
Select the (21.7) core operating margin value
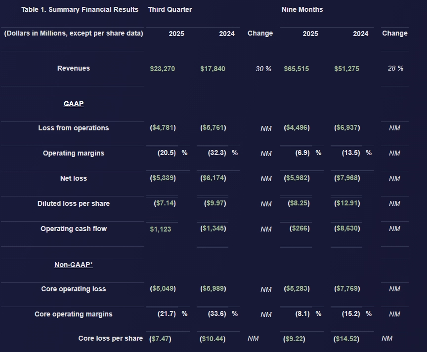[x=167, y=314]
